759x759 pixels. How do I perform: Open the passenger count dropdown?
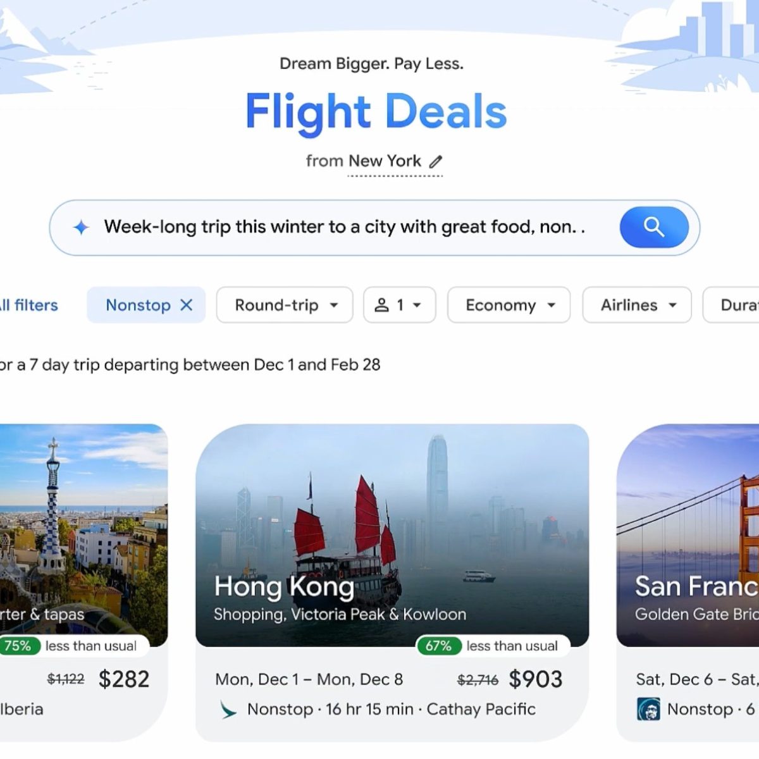pos(400,305)
